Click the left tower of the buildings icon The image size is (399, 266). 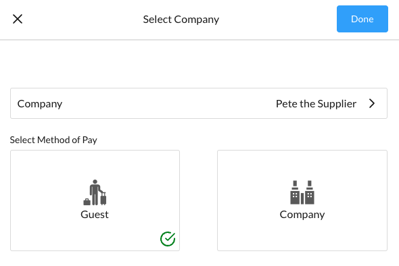pos(295,192)
